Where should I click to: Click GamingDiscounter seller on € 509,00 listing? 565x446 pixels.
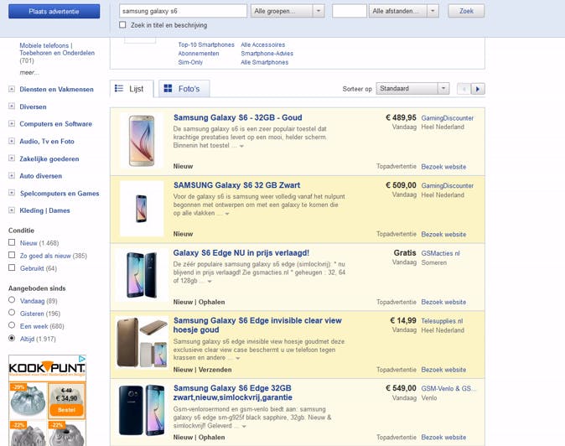447,185
